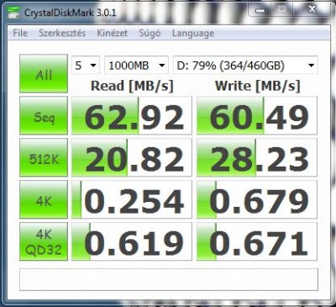Expand the 1000MB test size dropdown
The image size is (336, 307).
136,66
